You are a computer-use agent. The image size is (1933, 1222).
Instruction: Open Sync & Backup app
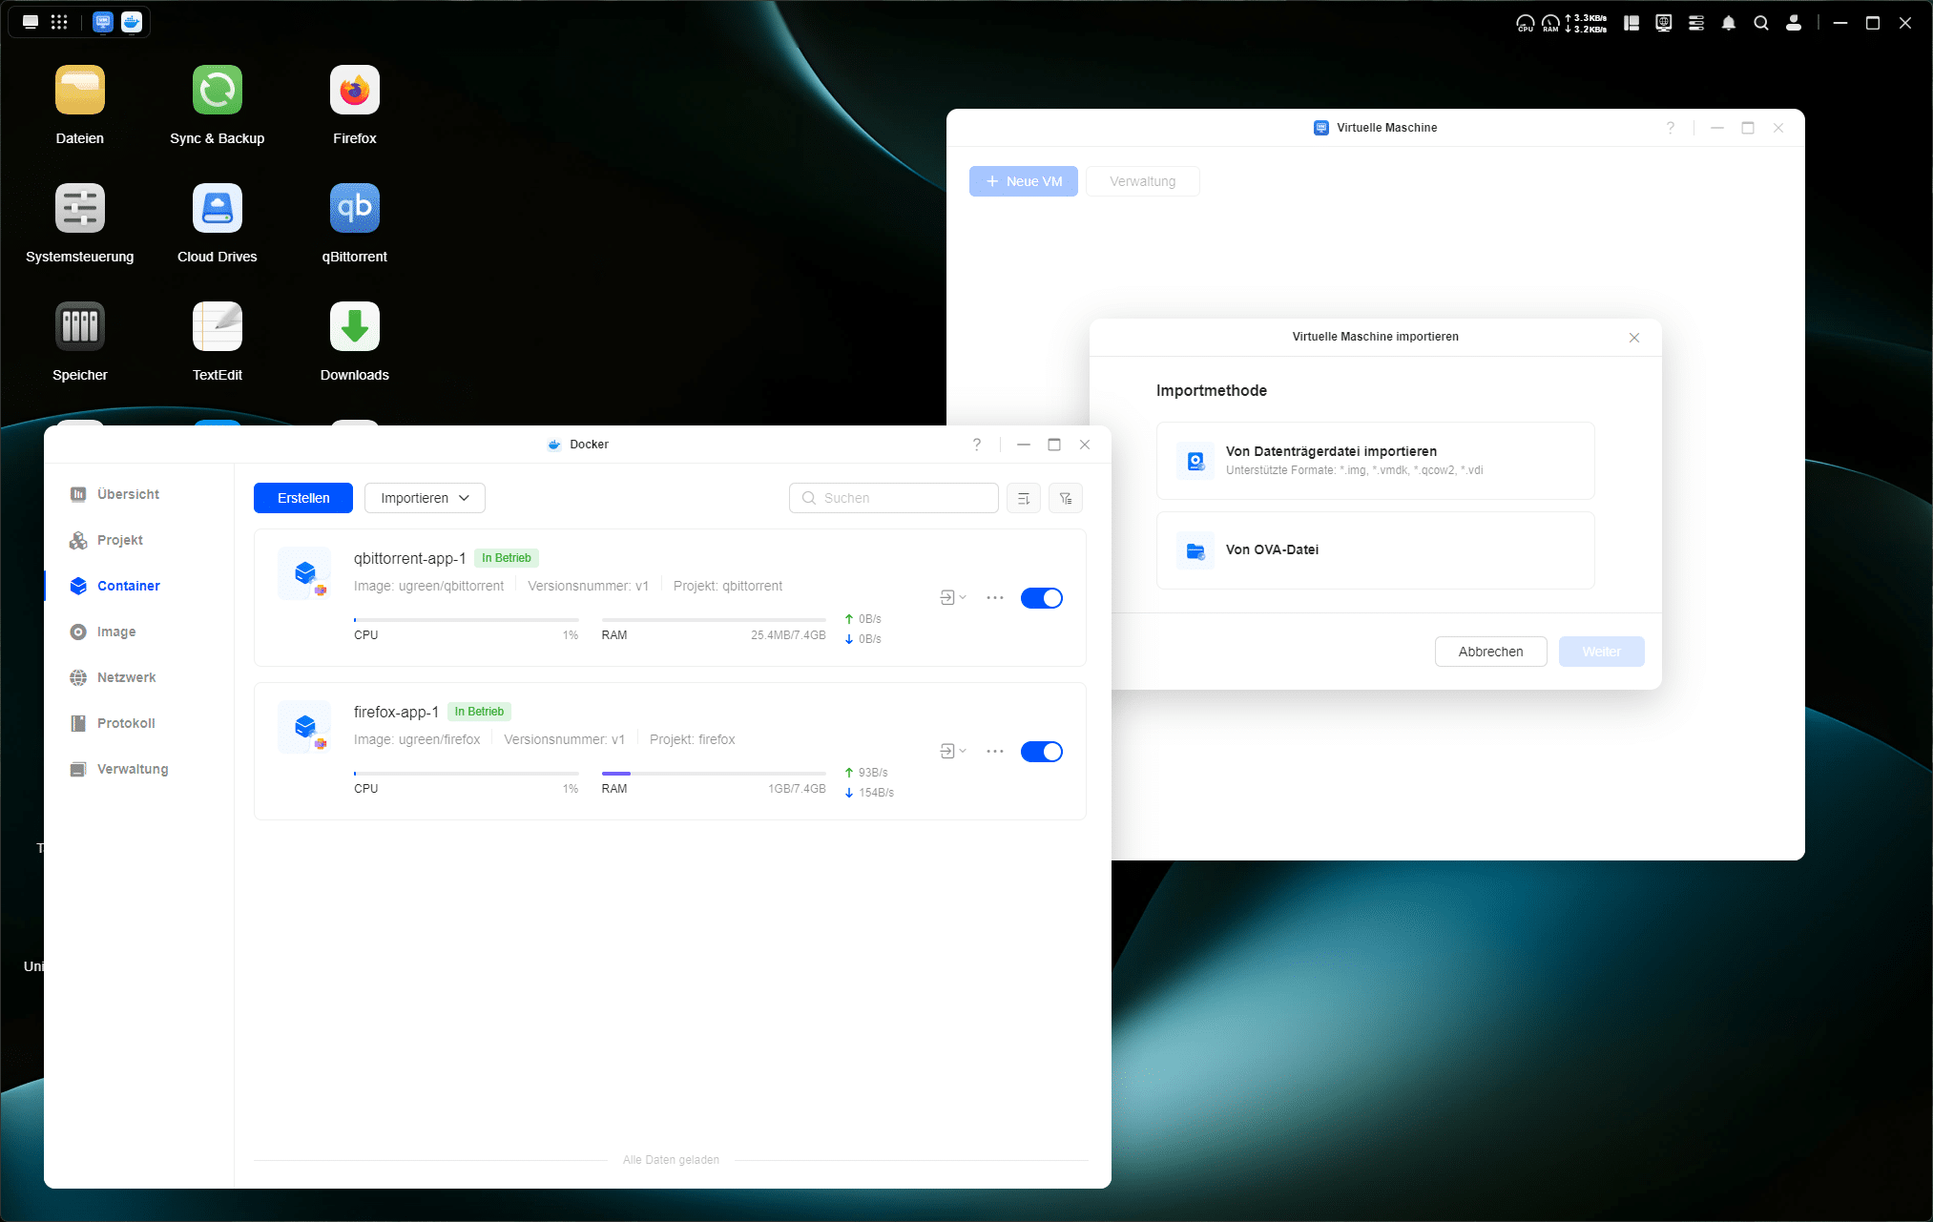click(217, 91)
